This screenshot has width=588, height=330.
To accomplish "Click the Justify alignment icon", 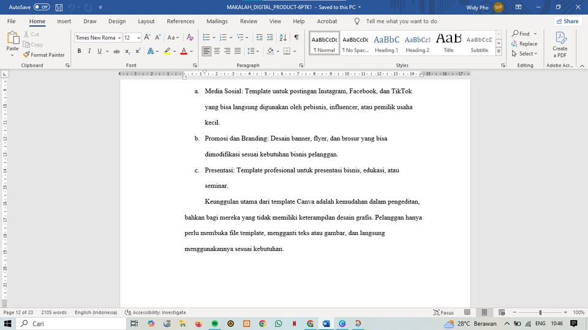I will (238, 51).
